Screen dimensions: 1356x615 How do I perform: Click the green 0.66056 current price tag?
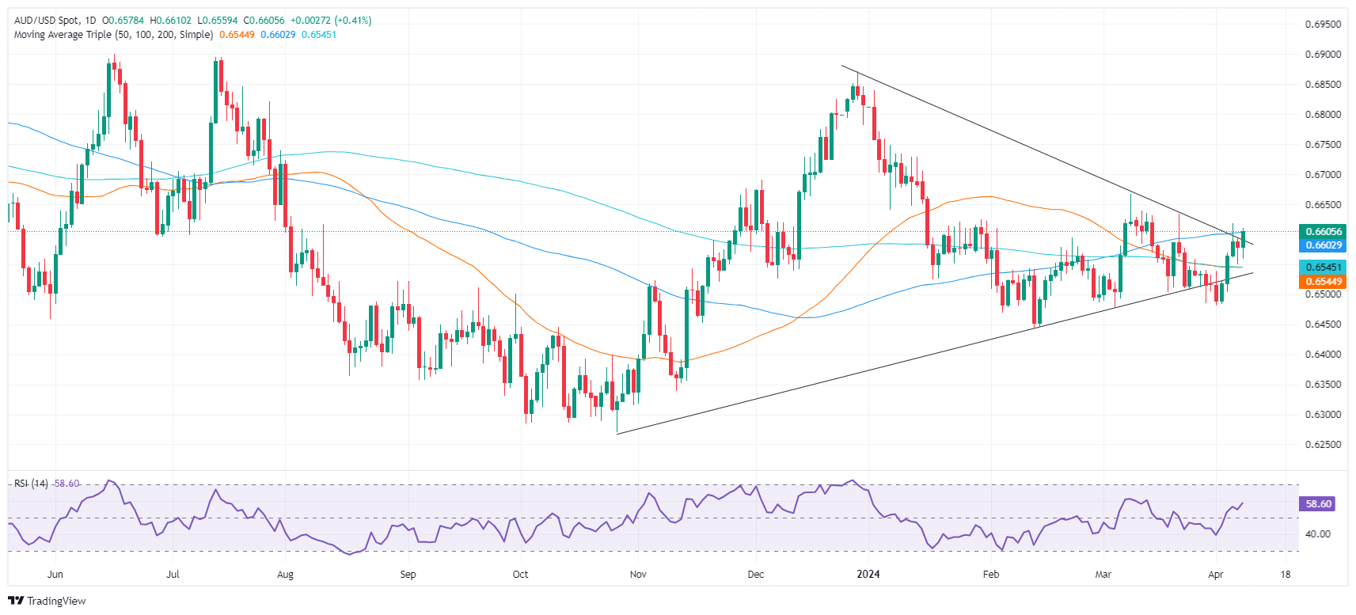[1323, 232]
